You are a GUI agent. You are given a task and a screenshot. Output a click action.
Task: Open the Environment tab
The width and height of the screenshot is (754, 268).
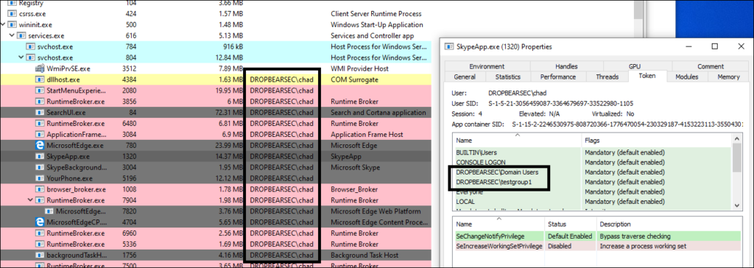pyautogui.click(x=487, y=66)
